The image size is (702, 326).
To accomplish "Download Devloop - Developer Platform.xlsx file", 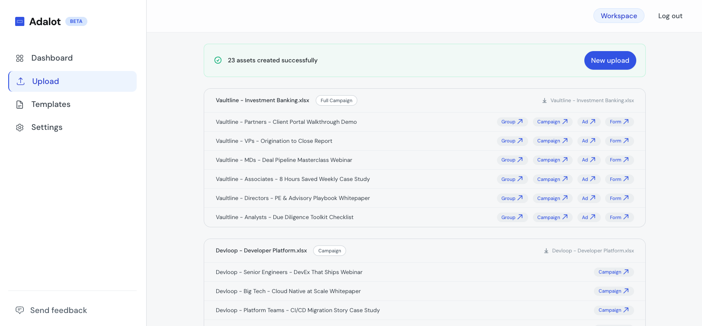I will click(589, 251).
